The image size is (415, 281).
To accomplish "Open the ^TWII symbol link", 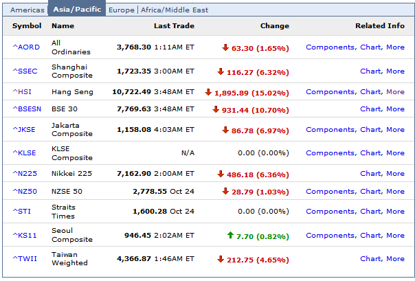I will coord(25,259).
